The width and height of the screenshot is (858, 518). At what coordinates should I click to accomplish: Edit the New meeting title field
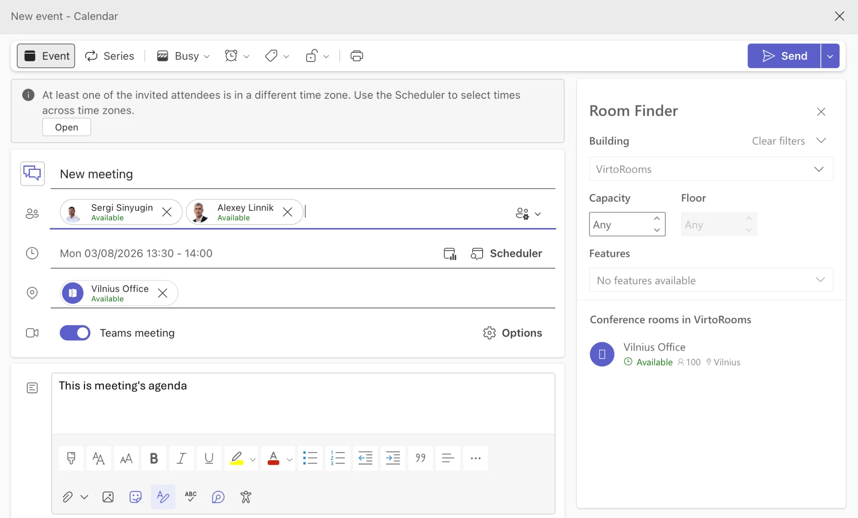303,174
